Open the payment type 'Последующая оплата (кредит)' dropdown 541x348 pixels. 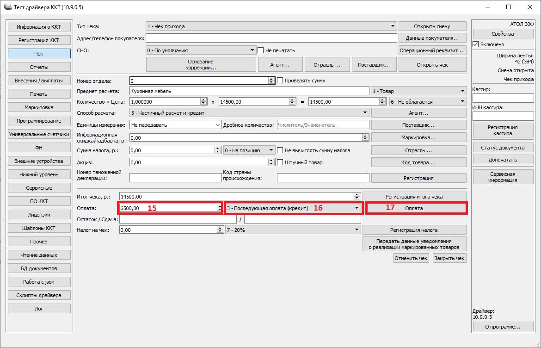point(292,208)
